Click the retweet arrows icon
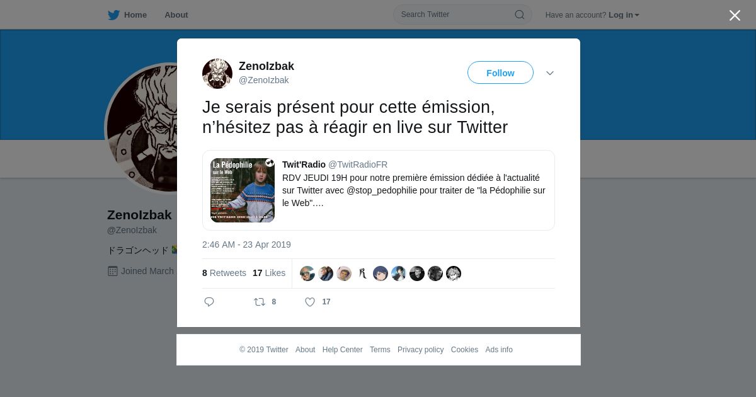The width and height of the screenshot is (756, 397). tap(260, 302)
